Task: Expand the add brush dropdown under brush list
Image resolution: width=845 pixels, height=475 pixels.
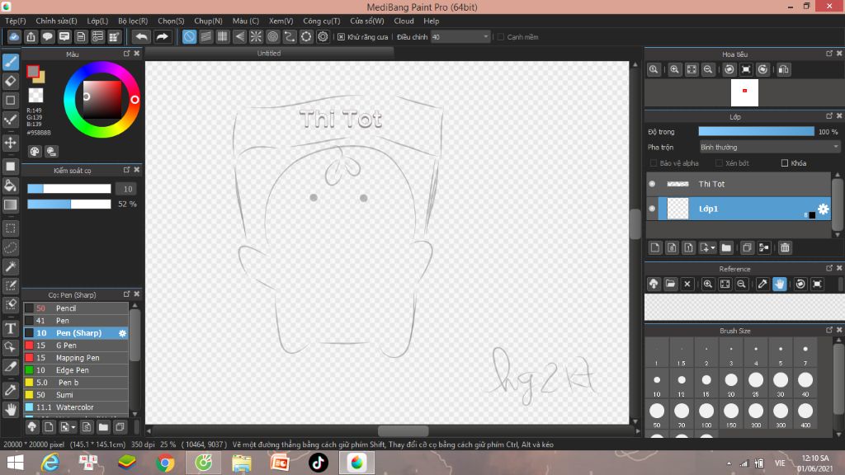Action: click(73, 428)
